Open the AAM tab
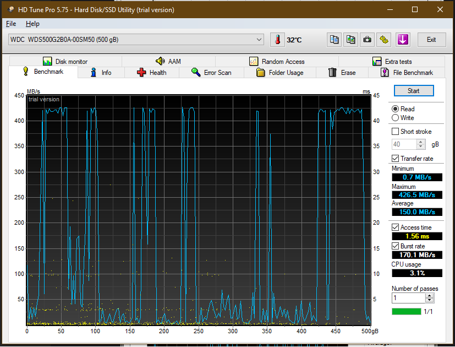The height and width of the screenshot is (347, 455). (168, 61)
